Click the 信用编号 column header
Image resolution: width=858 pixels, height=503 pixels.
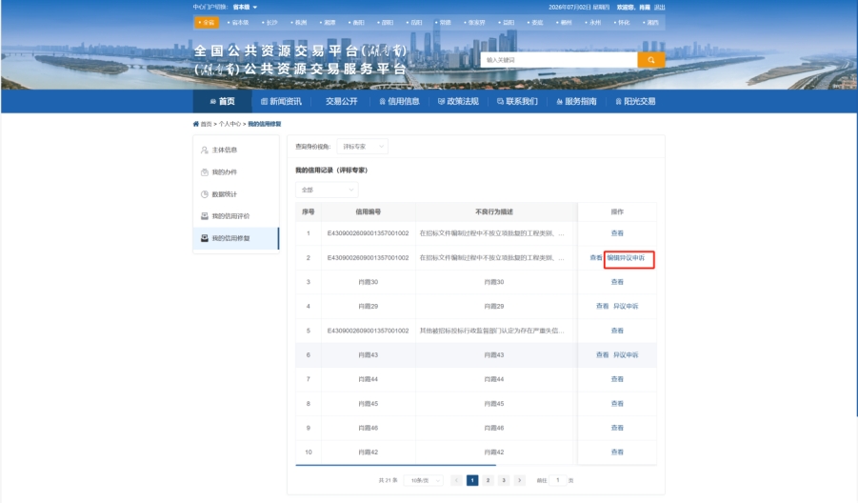[x=369, y=211]
